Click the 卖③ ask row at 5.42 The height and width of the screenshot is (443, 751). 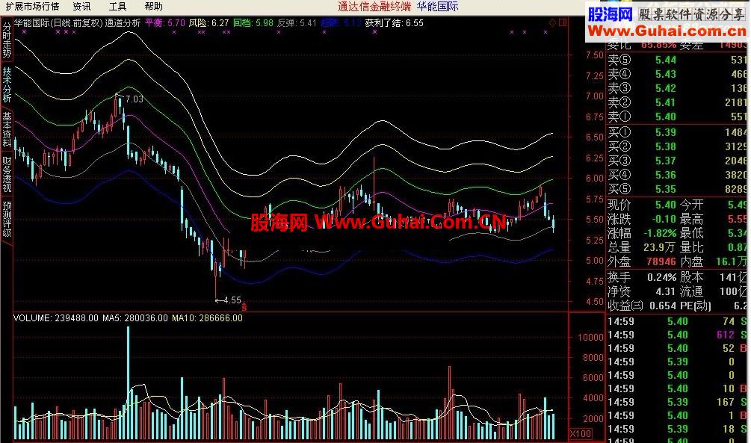click(677, 89)
